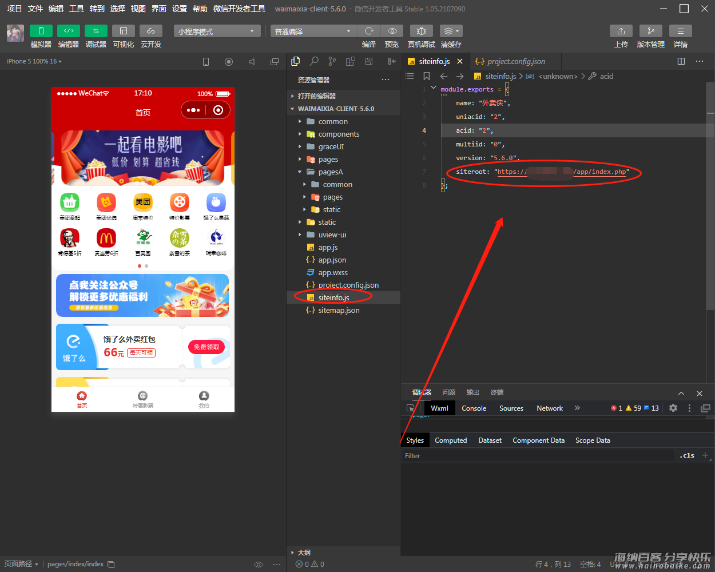Expand the 大纲 outline section
This screenshot has height=572, width=715.
(x=343, y=553)
